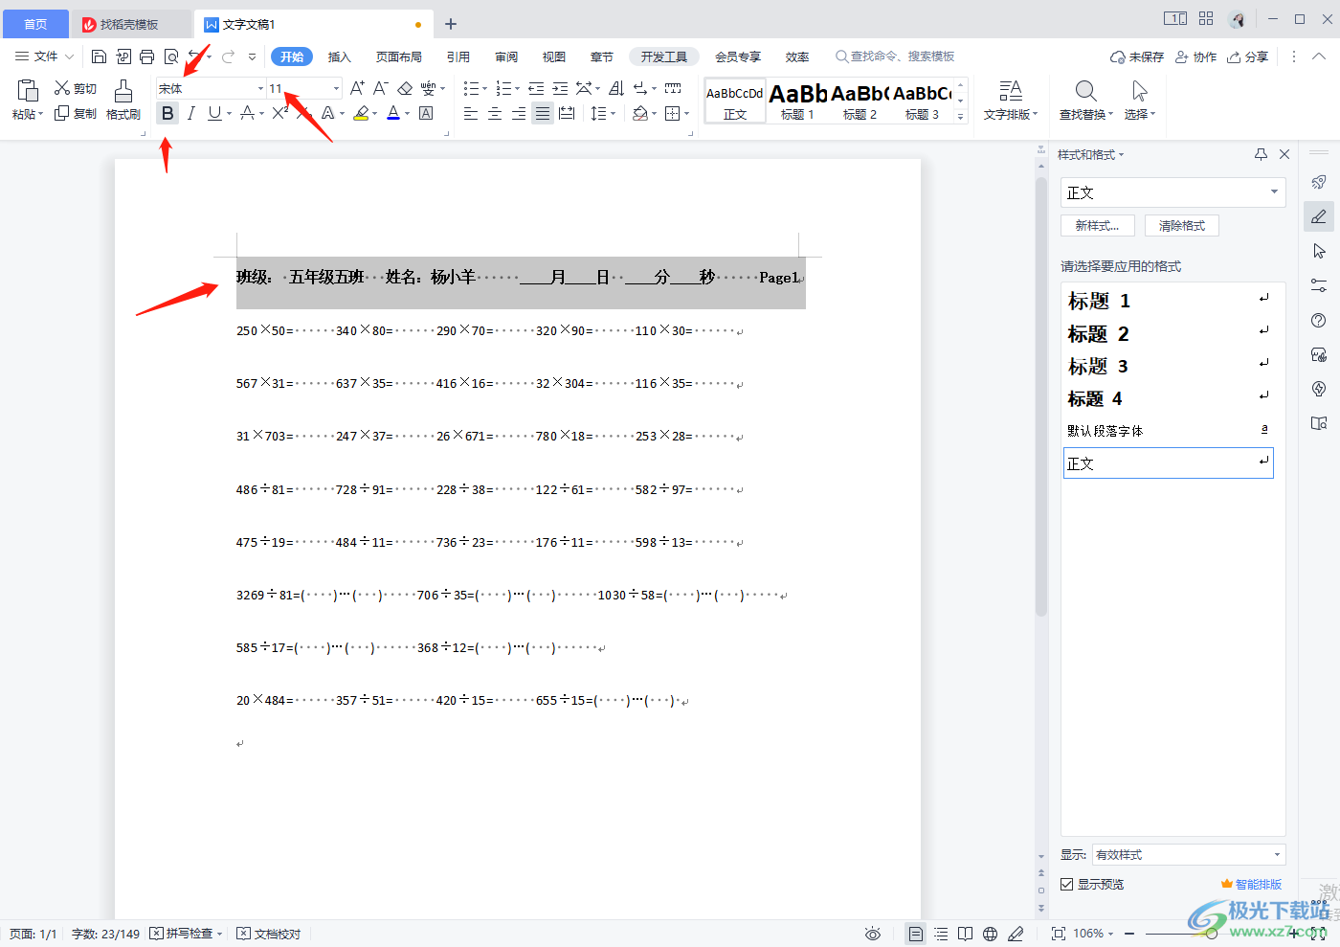Click the text highlight color swatch
This screenshot has width=1340, height=947.
[x=361, y=113]
